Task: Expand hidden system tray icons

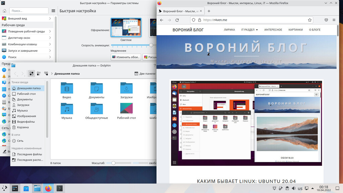Action: 313,188
